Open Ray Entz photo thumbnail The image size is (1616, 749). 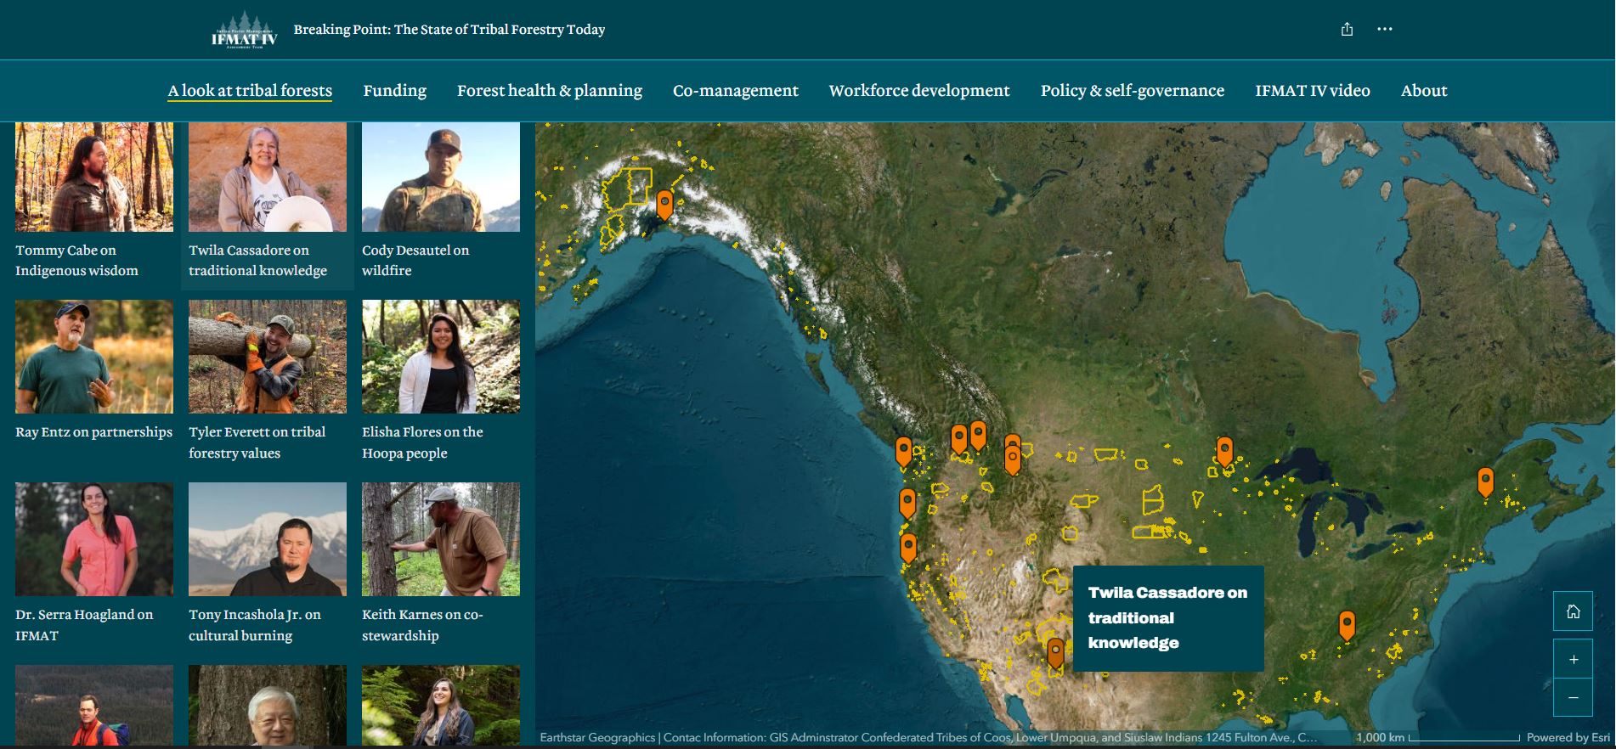(94, 357)
